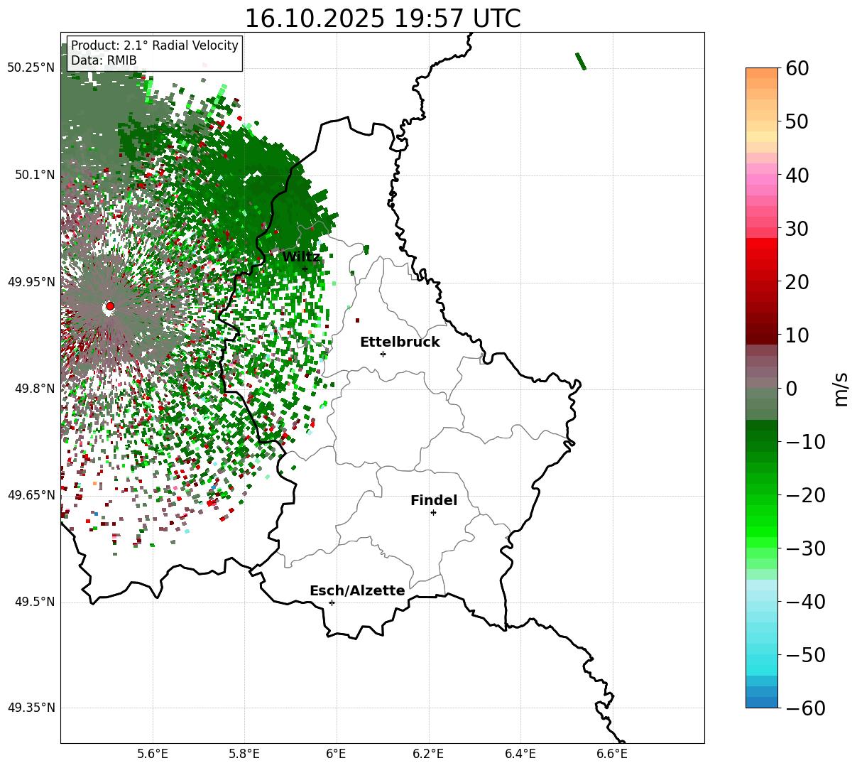Click the colorbar tick label −30

(805, 548)
